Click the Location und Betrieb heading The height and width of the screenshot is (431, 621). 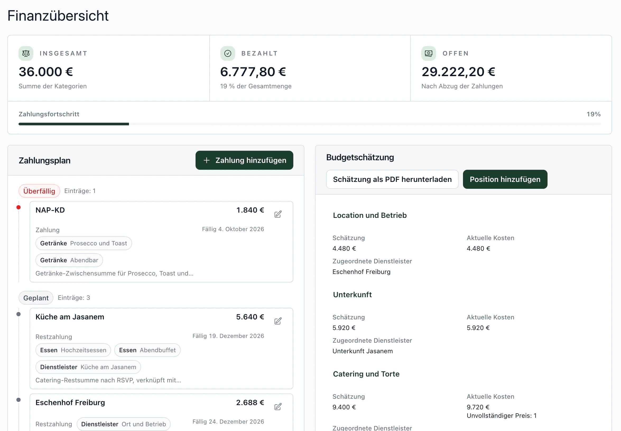[370, 215]
